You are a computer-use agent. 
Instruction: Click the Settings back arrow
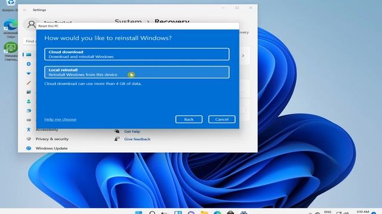click(25, 10)
